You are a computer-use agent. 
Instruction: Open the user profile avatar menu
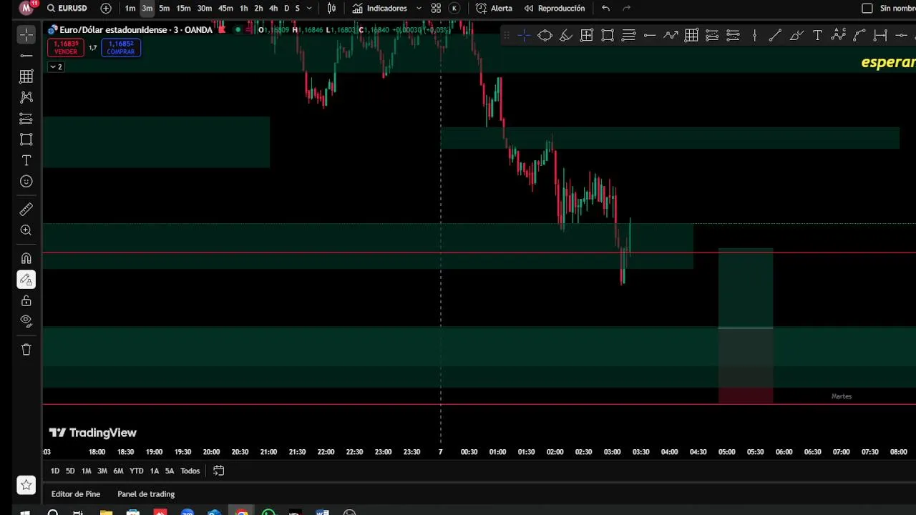tap(26, 9)
